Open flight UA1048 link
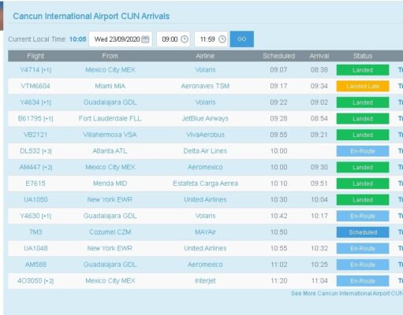The width and height of the screenshot is (403, 315). tap(35, 248)
